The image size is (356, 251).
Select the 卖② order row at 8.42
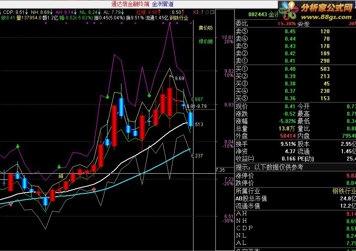pyautogui.click(x=295, y=53)
